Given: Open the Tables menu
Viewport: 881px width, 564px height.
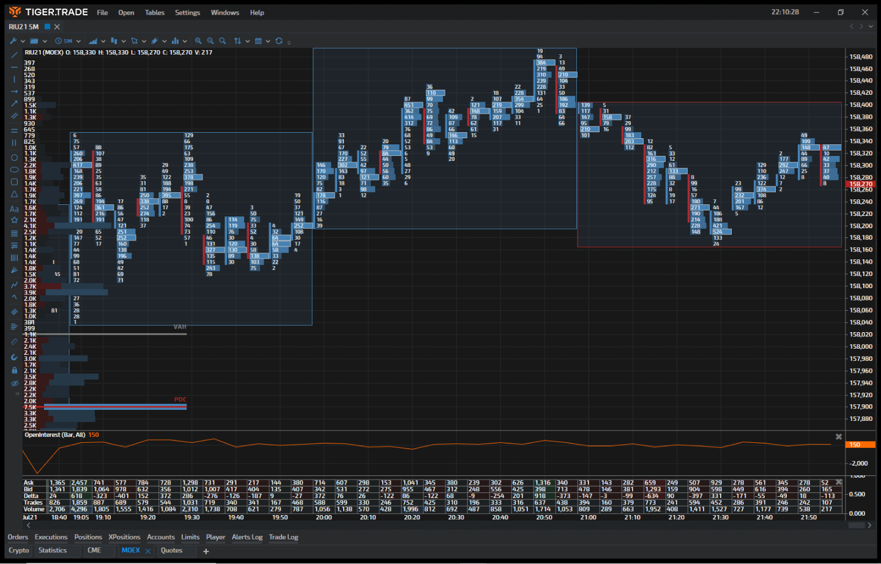Looking at the screenshot, I should tap(154, 12).
